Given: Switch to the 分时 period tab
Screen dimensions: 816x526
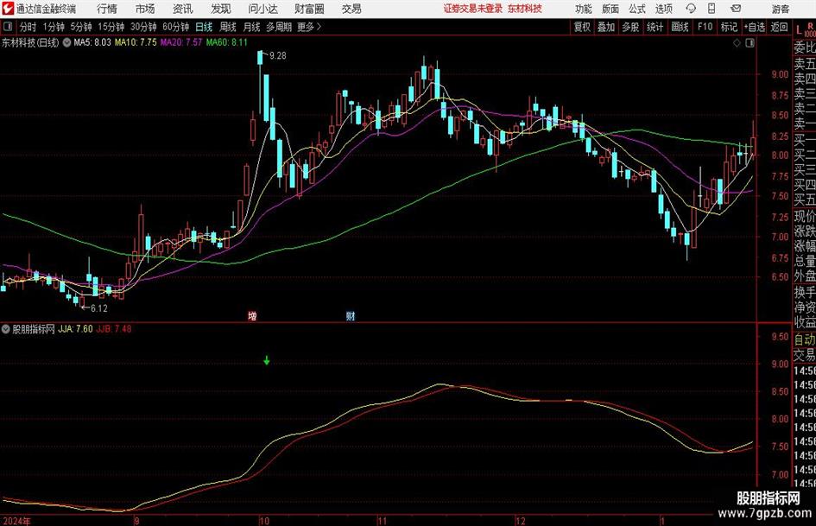Looking at the screenshot, I should (x=28, y=27).
